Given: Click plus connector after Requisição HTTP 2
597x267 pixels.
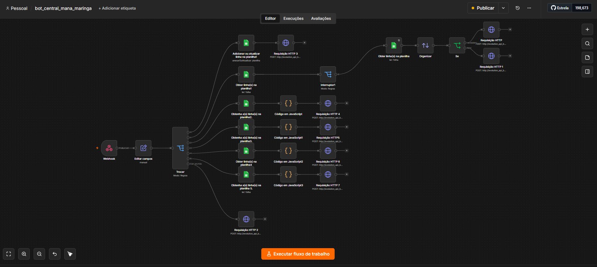Looking at the screenshot, I should (265, 219).
